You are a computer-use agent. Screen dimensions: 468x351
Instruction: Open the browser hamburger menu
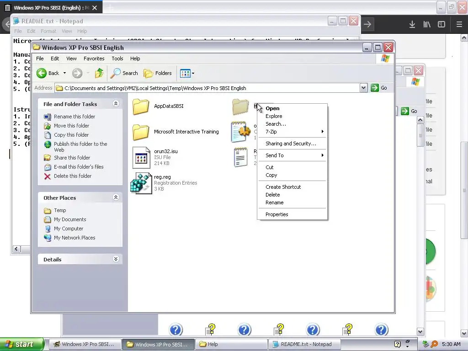[459, 24]
